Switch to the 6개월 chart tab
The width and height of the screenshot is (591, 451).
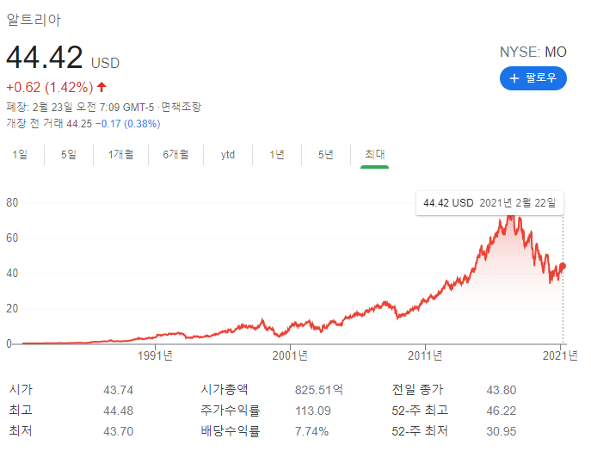pos(175,155)
